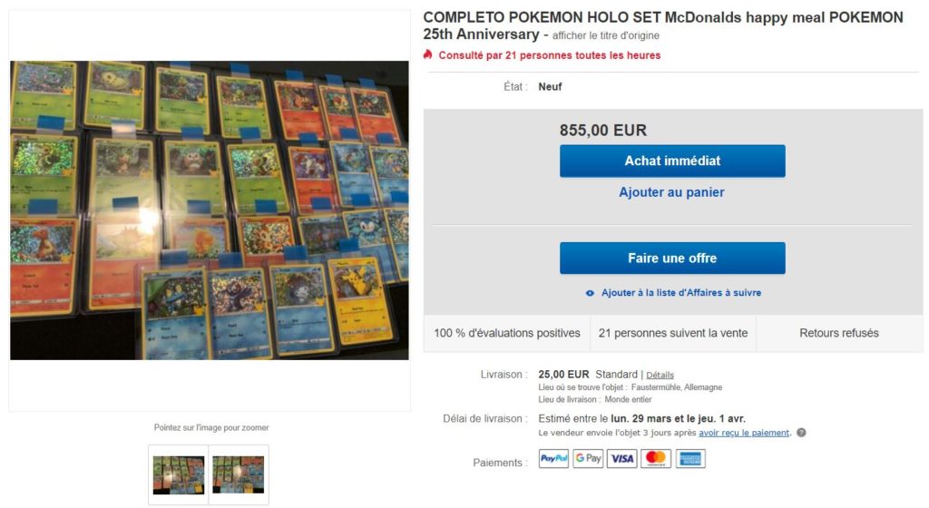929x508 pixels.
Task: Click the eye watchlist icon
Action: click(590, 293)
